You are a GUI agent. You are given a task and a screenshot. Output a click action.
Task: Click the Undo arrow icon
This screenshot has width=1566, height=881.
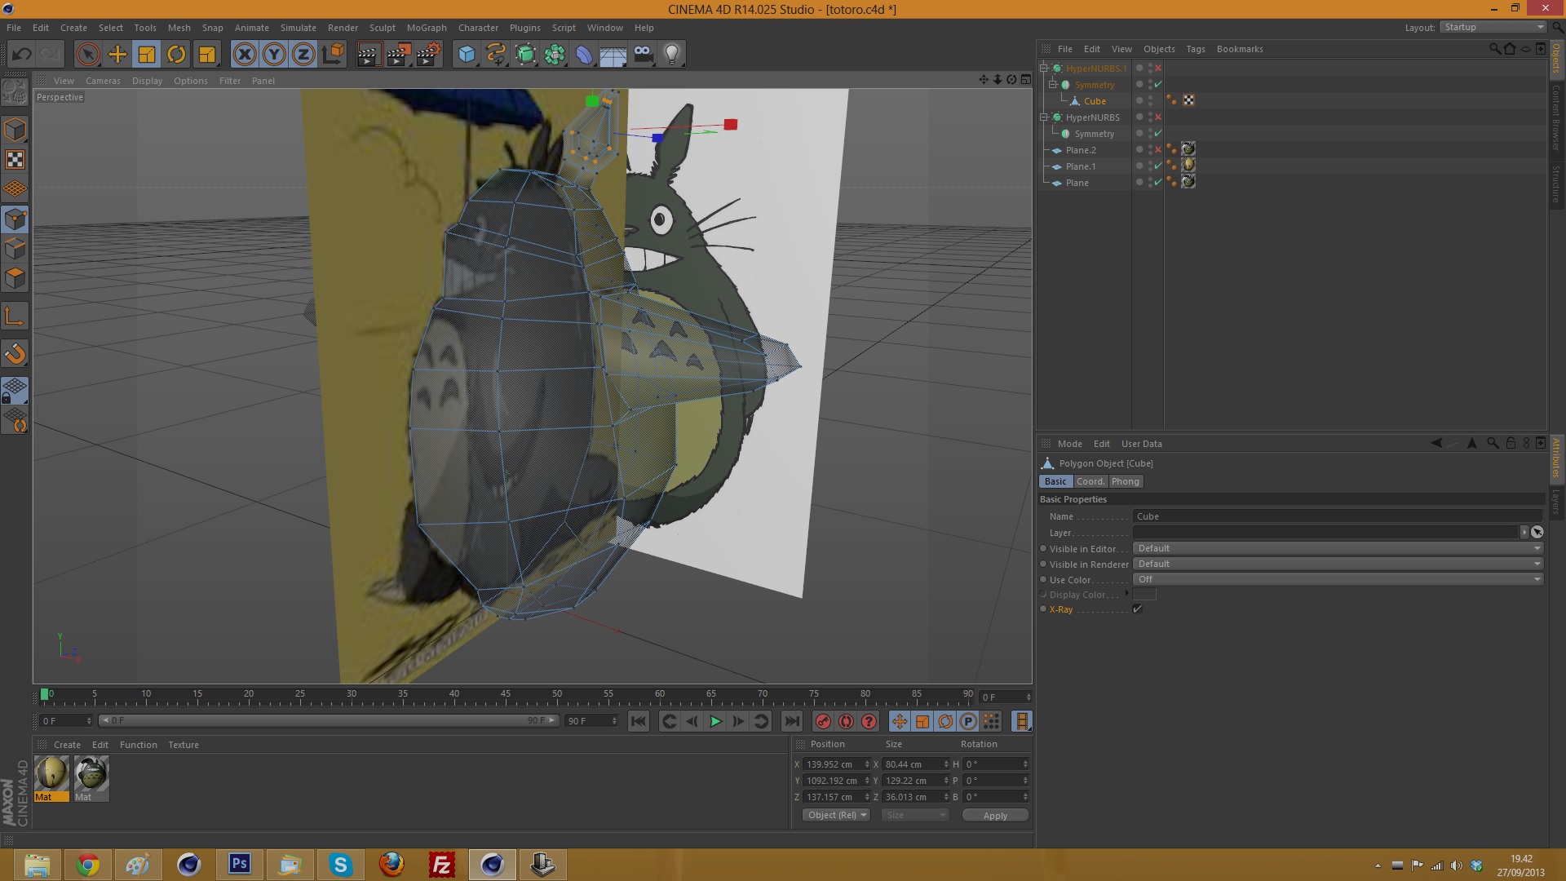(22, 55)
